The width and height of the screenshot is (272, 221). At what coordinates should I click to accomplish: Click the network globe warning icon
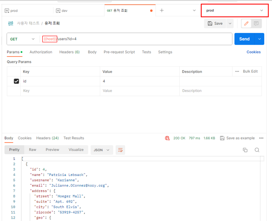167,138
